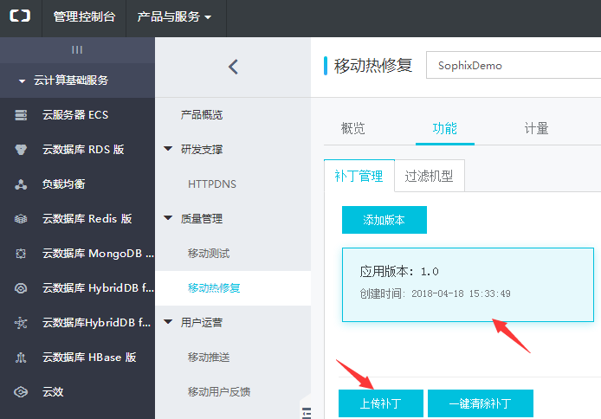Click the 云数据库 MongoDB icon

(21, 254)
